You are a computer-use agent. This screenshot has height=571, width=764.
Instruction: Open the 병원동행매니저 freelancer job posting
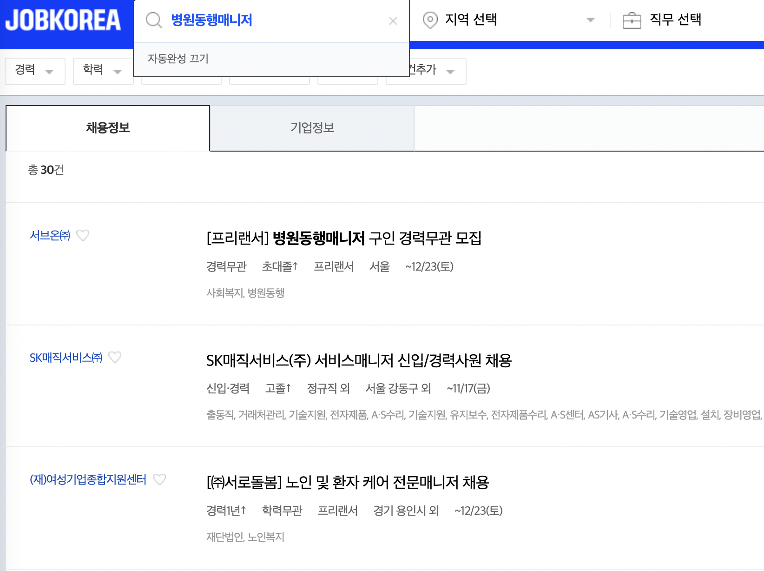(x=344, y=239)
